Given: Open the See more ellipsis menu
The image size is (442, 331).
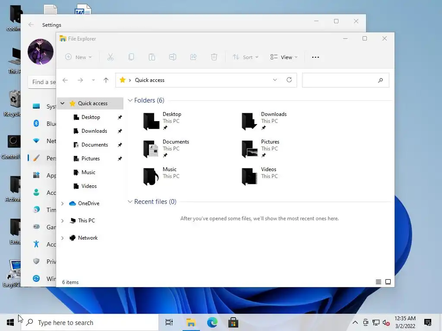Looking at the screenshot, I should (x=316, y=57).
